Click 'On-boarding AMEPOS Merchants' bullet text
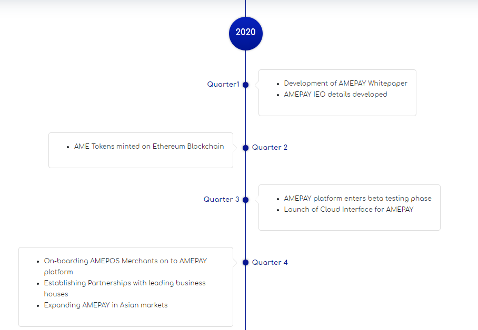The height and width of the screenshot is (330, 478). 126,266
